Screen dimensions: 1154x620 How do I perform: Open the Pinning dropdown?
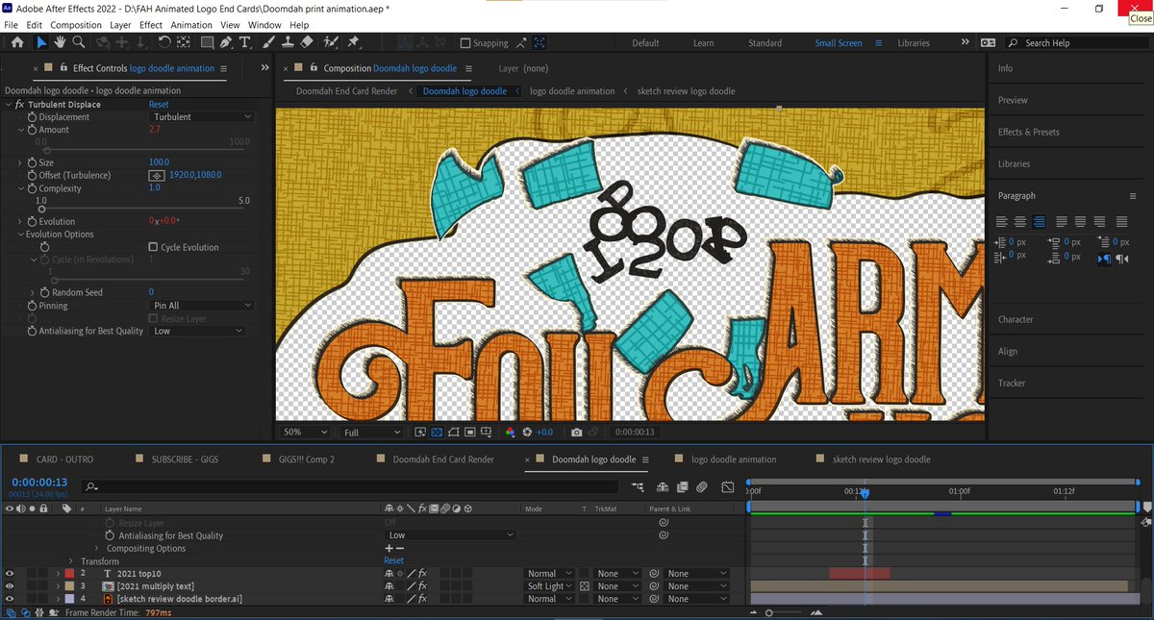pyautogui.click(x=202, y=306)
